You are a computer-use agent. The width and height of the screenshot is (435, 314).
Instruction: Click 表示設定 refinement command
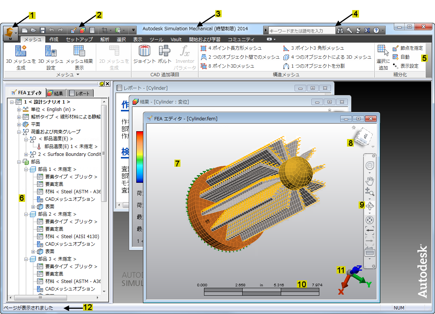click(x=405, y=66)
